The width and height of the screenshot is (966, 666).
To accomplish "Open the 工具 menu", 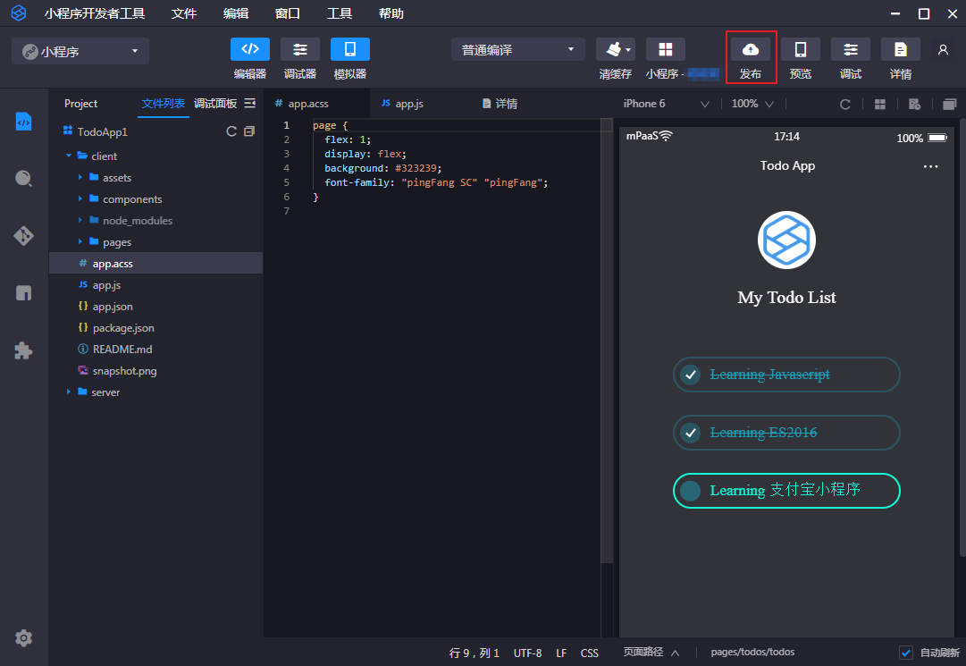I will tap(339, 13).
